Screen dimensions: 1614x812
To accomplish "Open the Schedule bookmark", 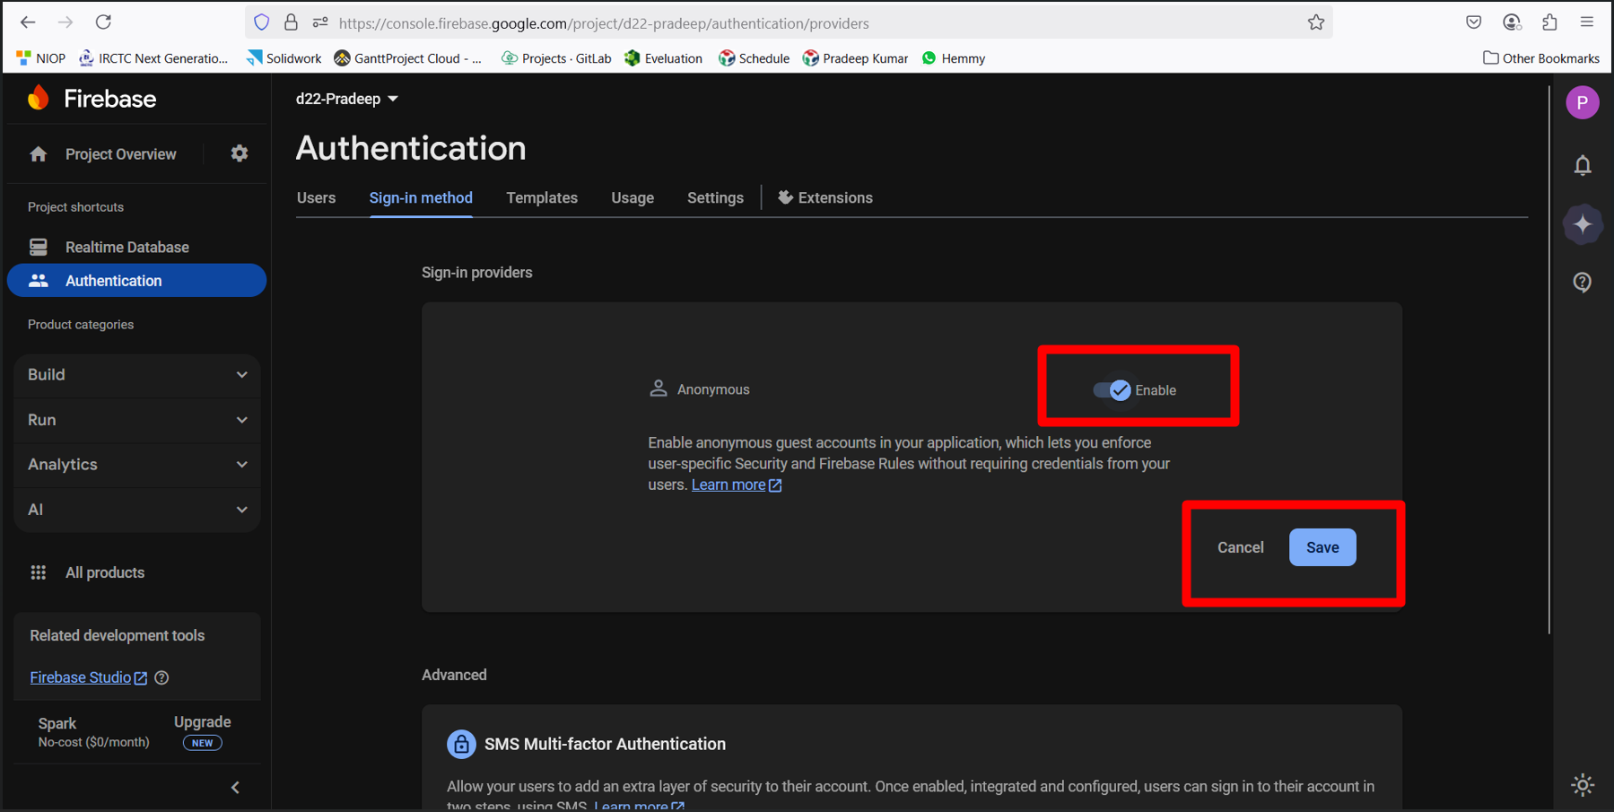I will [755, 58].
